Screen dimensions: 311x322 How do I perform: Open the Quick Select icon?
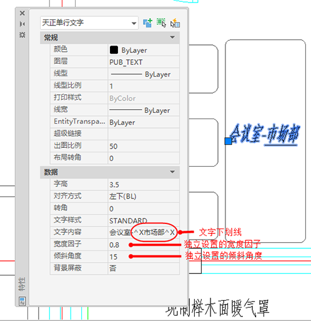175,23
